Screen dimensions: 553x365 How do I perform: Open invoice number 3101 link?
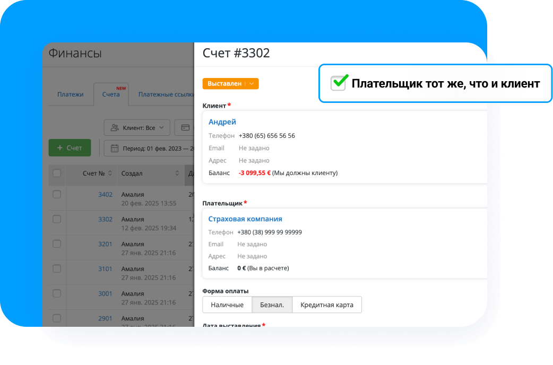tap(105, 269)
